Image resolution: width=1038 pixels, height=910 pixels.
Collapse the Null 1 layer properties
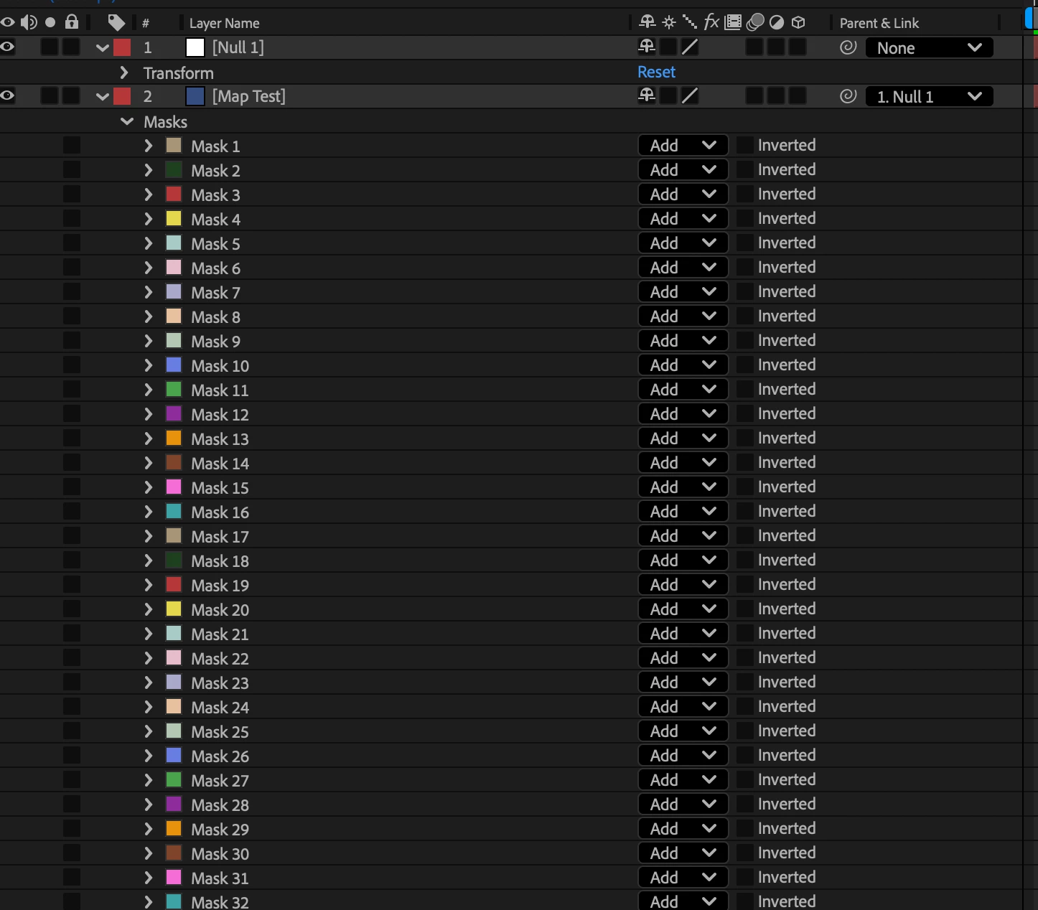103,48
